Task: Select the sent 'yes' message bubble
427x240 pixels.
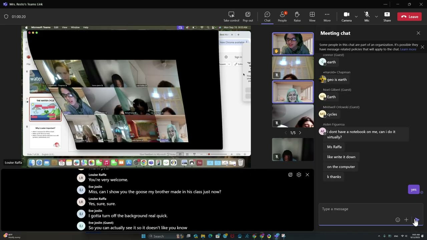Action: tap(414, 189)
